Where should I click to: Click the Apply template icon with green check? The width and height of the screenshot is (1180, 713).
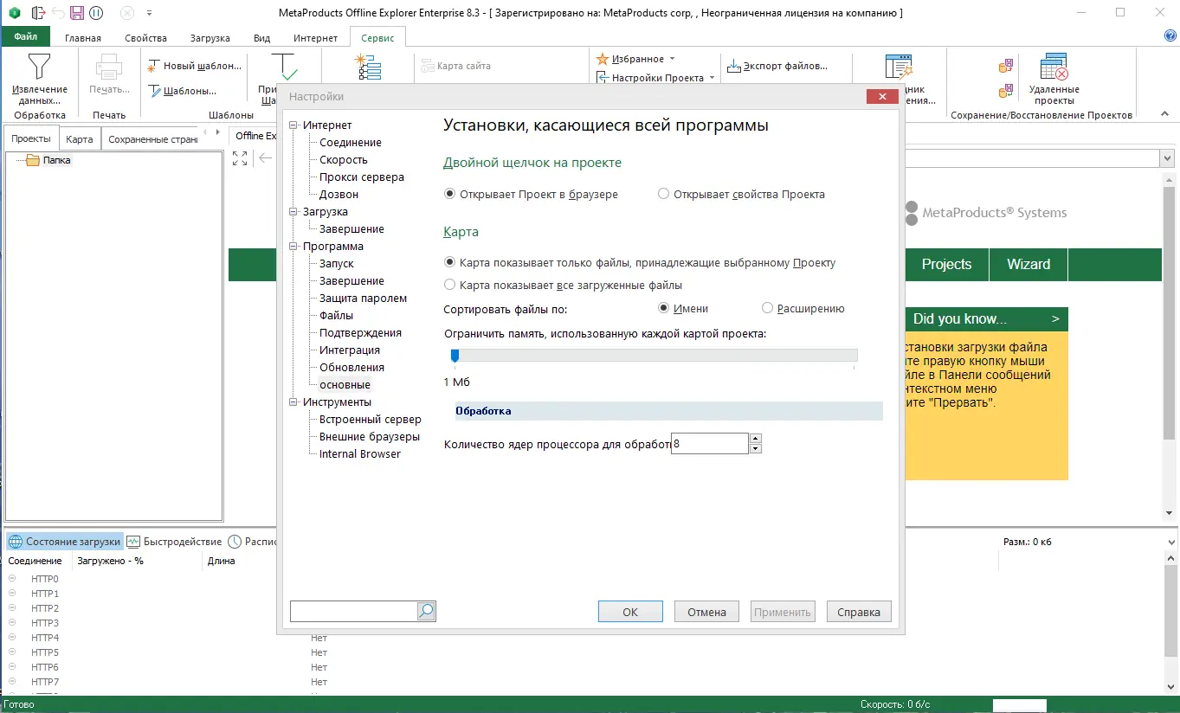pos(284,67)
